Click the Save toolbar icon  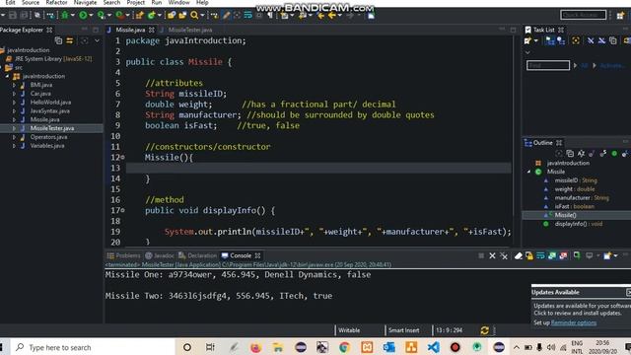pyautogui.click(x=13, y=16)
